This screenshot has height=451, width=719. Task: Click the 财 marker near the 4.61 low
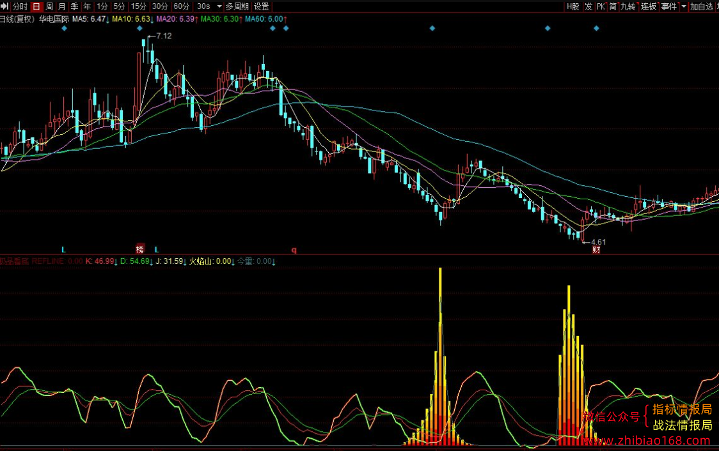click(x=596, y=250)
